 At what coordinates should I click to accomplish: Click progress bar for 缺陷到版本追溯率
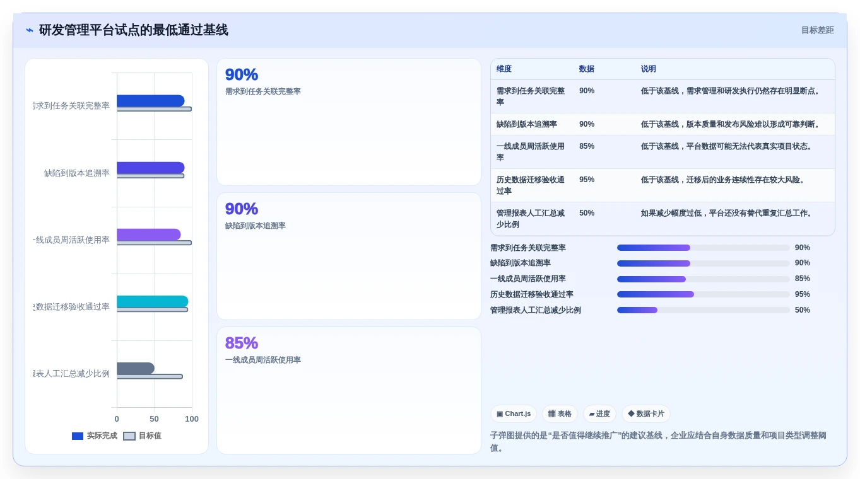click(704, 263)
